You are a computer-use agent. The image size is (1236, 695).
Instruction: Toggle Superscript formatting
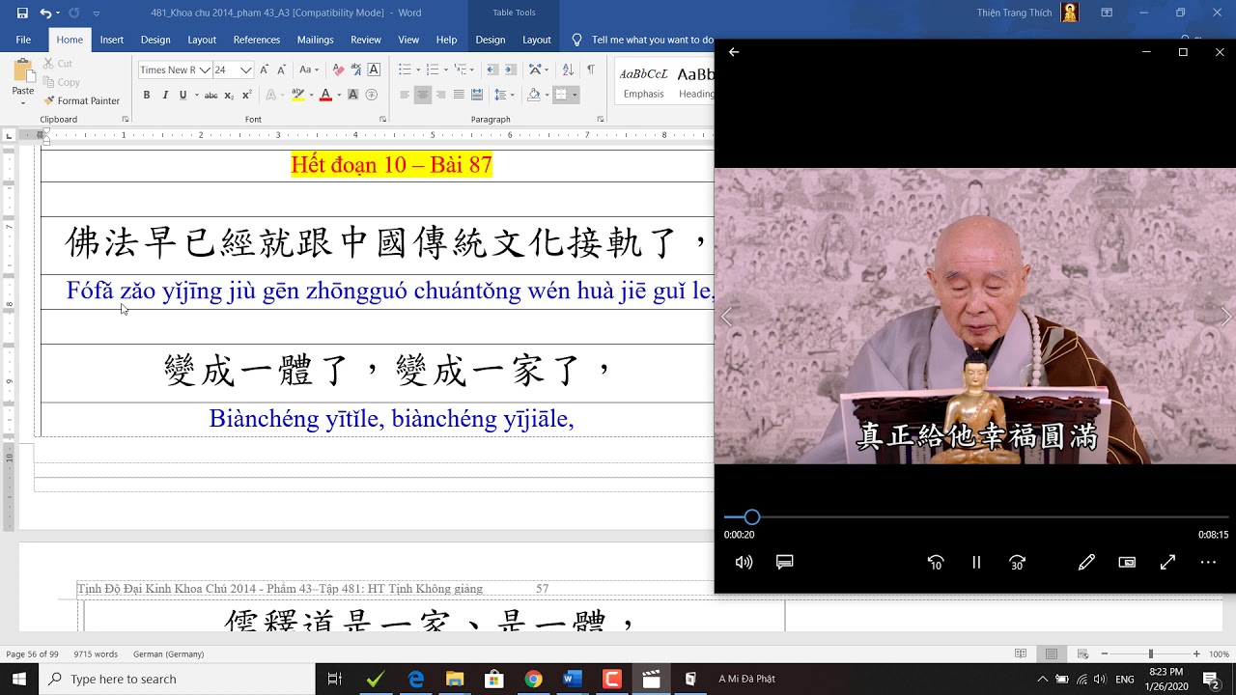(247, 95)
